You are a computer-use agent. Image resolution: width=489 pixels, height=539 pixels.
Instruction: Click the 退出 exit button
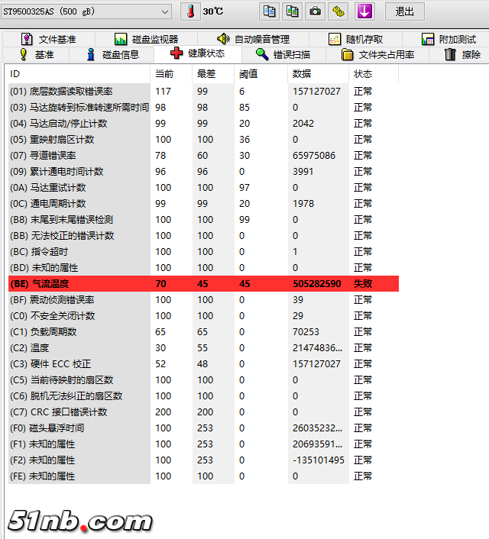[405, 11]
